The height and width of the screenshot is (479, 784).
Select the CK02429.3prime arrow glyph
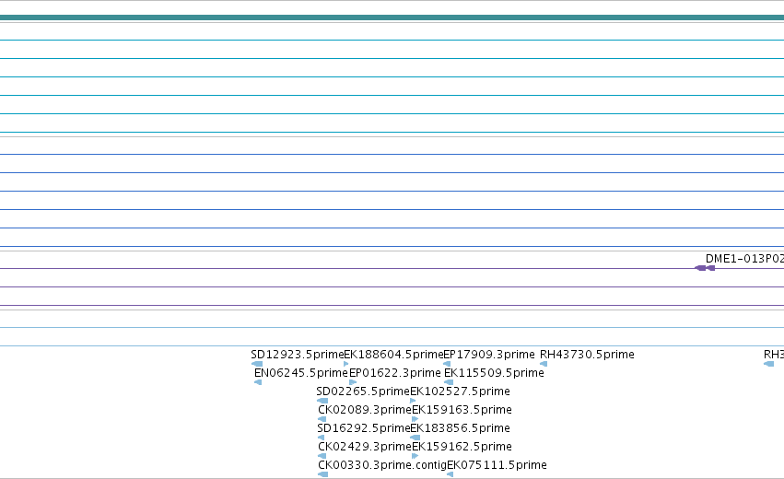[322, 456]
